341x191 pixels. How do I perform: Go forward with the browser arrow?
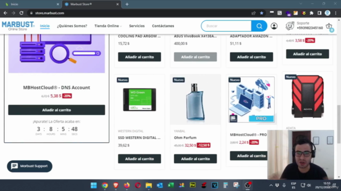(x=13, y=13)
